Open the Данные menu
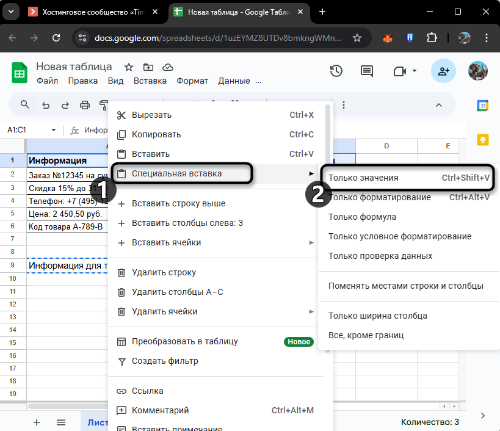 [234, 81]
